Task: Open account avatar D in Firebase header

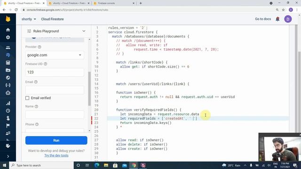Action: [x=288, y=19]
